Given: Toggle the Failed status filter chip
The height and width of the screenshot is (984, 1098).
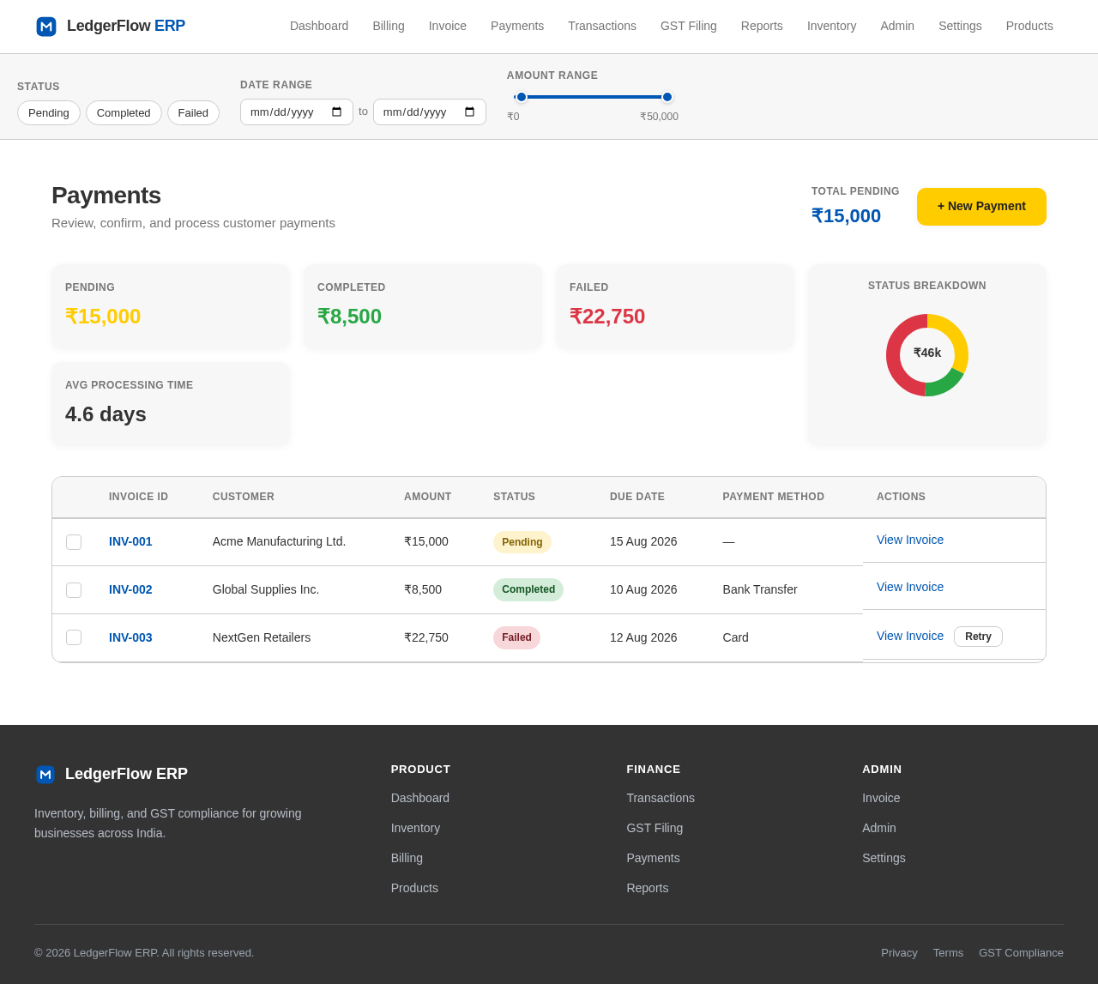Looking at the screenshot, I should coord(193,113).
